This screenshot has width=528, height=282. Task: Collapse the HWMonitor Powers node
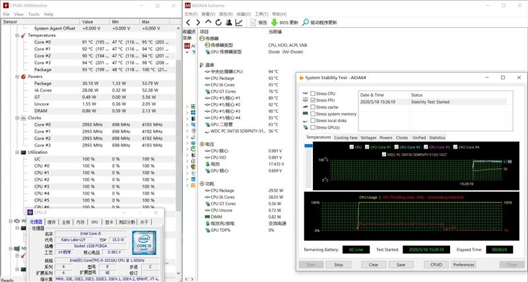pyautogui.click(x=17, y=77)
